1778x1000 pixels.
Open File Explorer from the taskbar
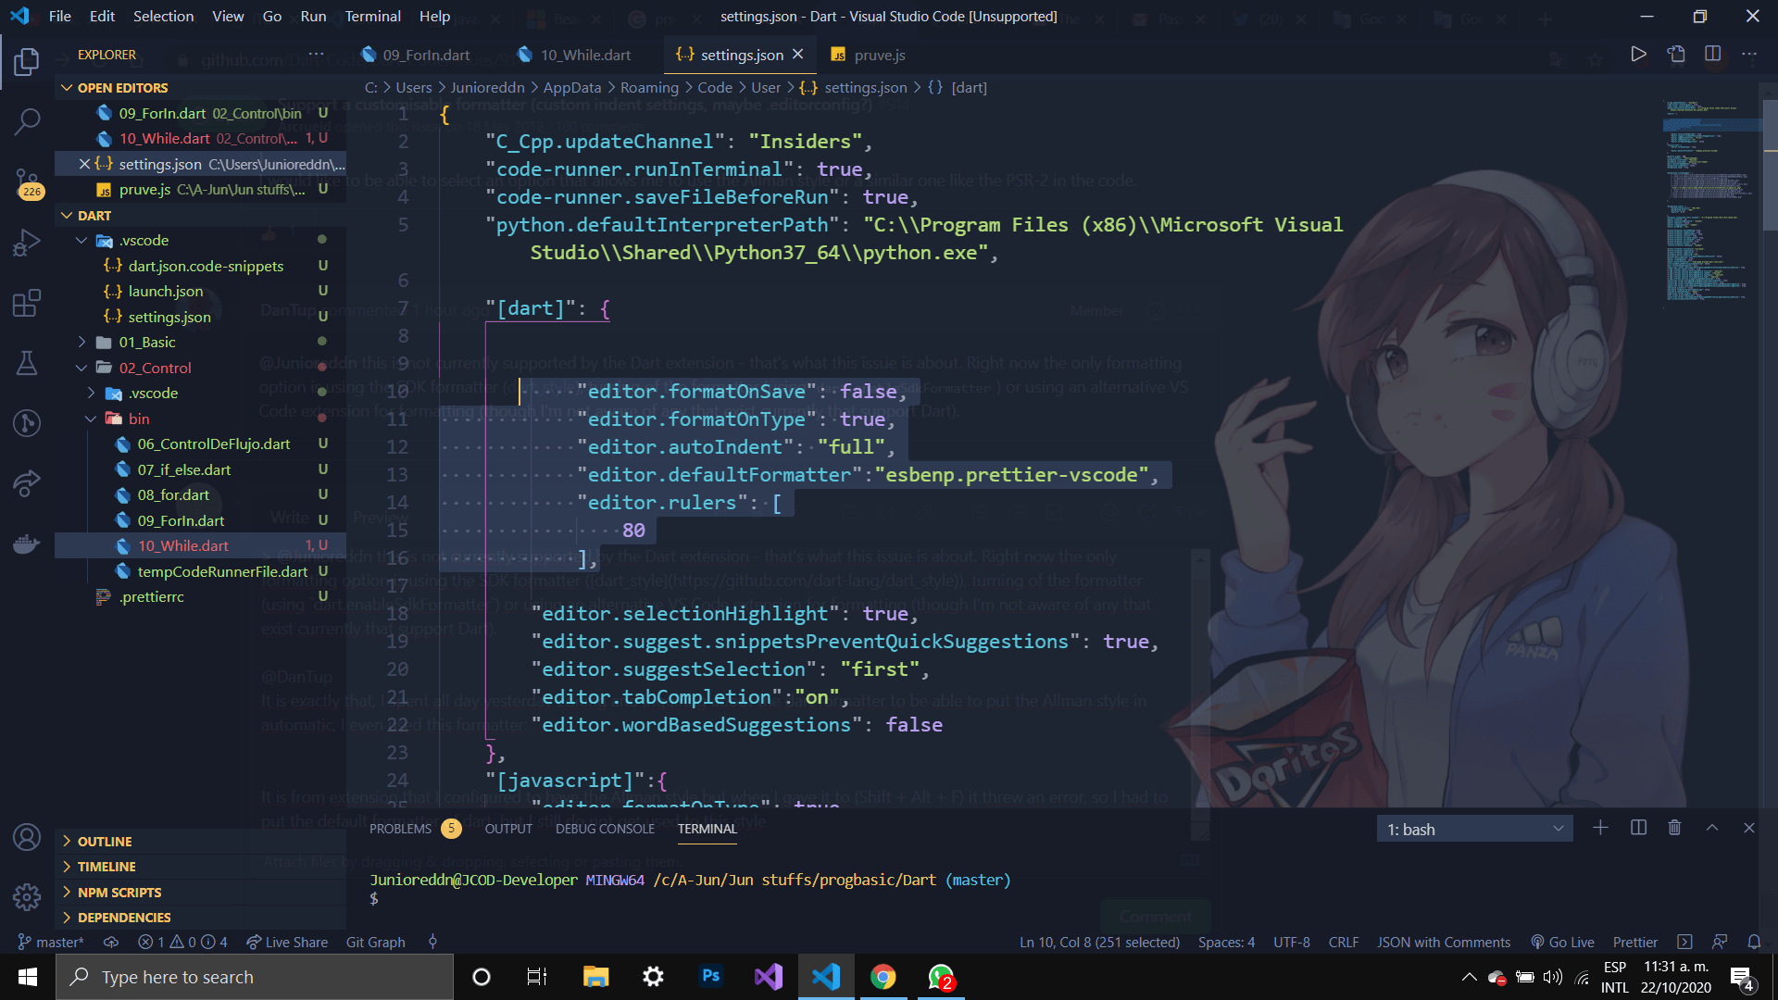tap(595, 977)
